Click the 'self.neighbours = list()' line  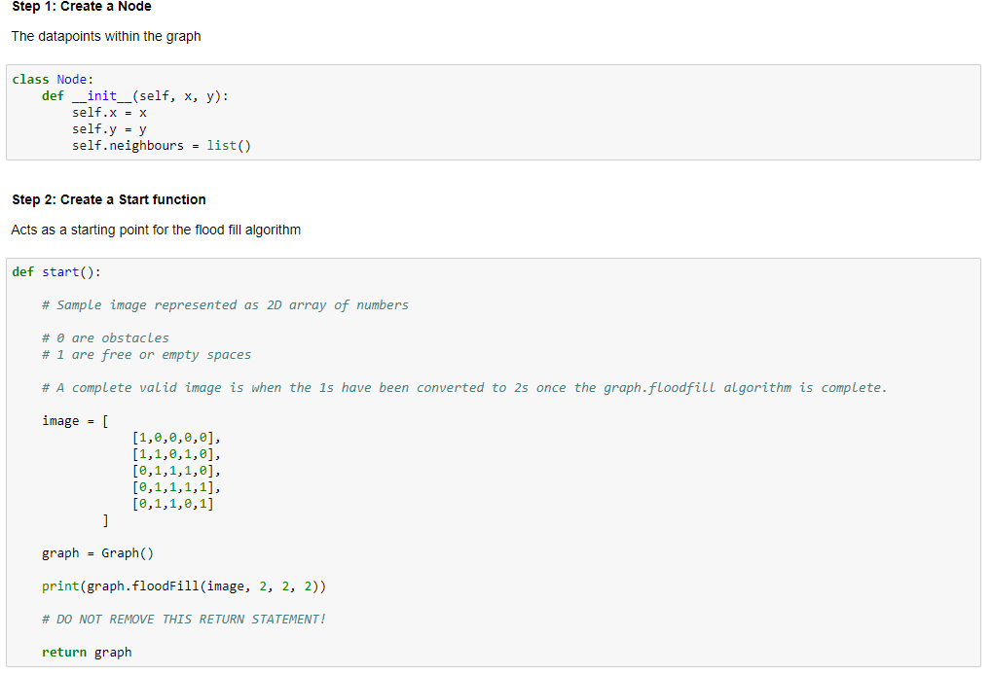point(162,146)
